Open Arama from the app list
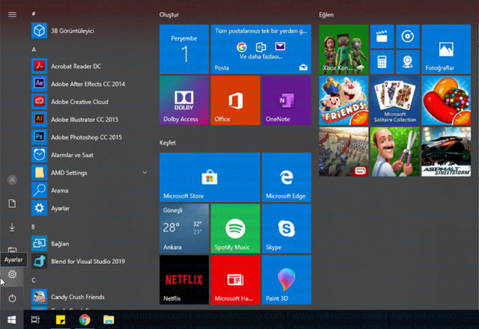 [90, 190]
